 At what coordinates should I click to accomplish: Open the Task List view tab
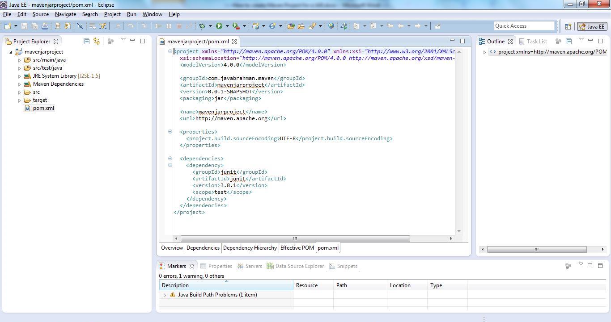coord(533,42)
